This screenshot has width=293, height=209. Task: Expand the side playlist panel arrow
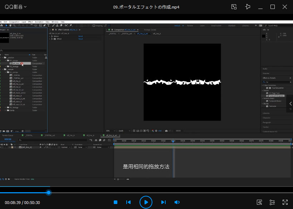pyautogui.click(x=290, y=104)
